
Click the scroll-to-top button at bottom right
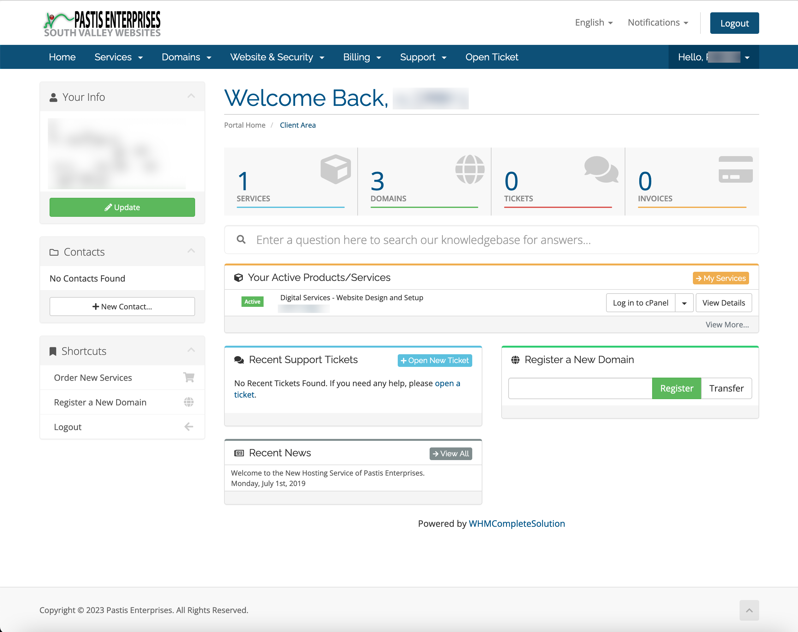click(x=749, y=610)
